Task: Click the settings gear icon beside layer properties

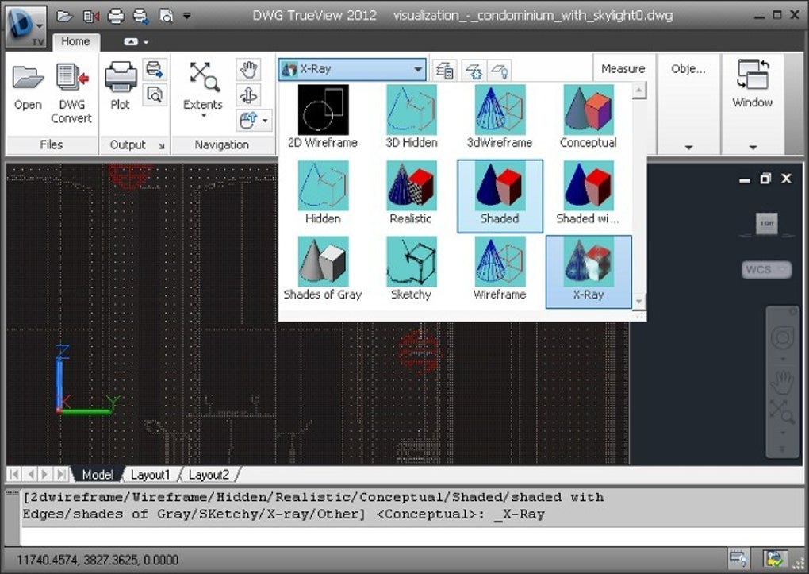Action: (x=474, y=71)
